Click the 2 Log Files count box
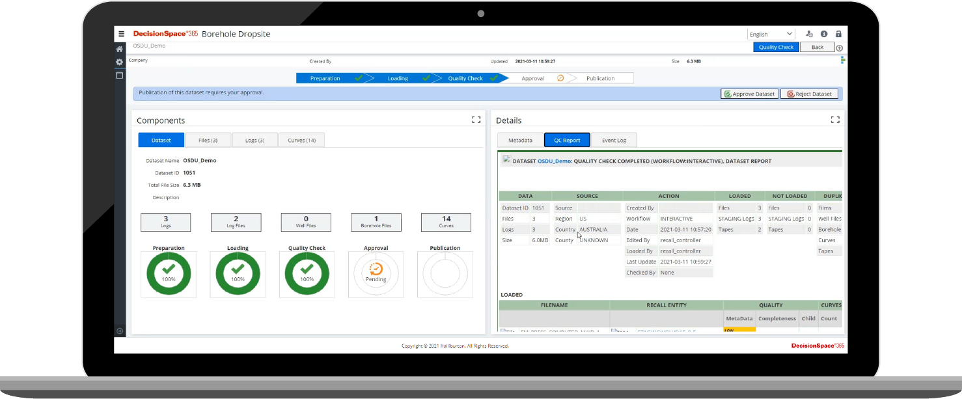The width and height of the screenshot is (962, 399). [236, 222]
